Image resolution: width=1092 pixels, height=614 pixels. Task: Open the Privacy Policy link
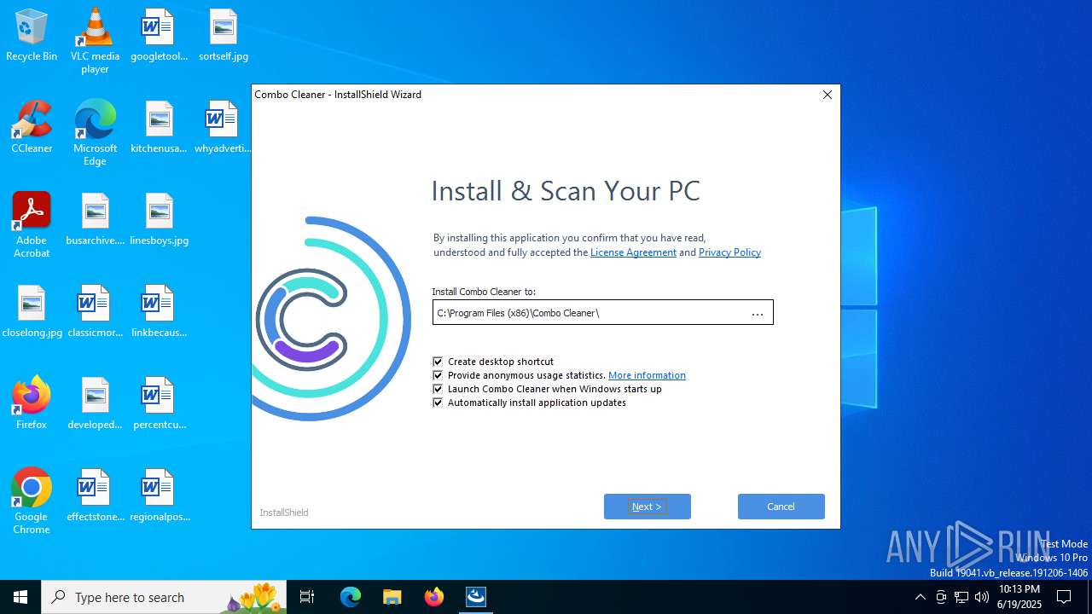tap(729, 252)
